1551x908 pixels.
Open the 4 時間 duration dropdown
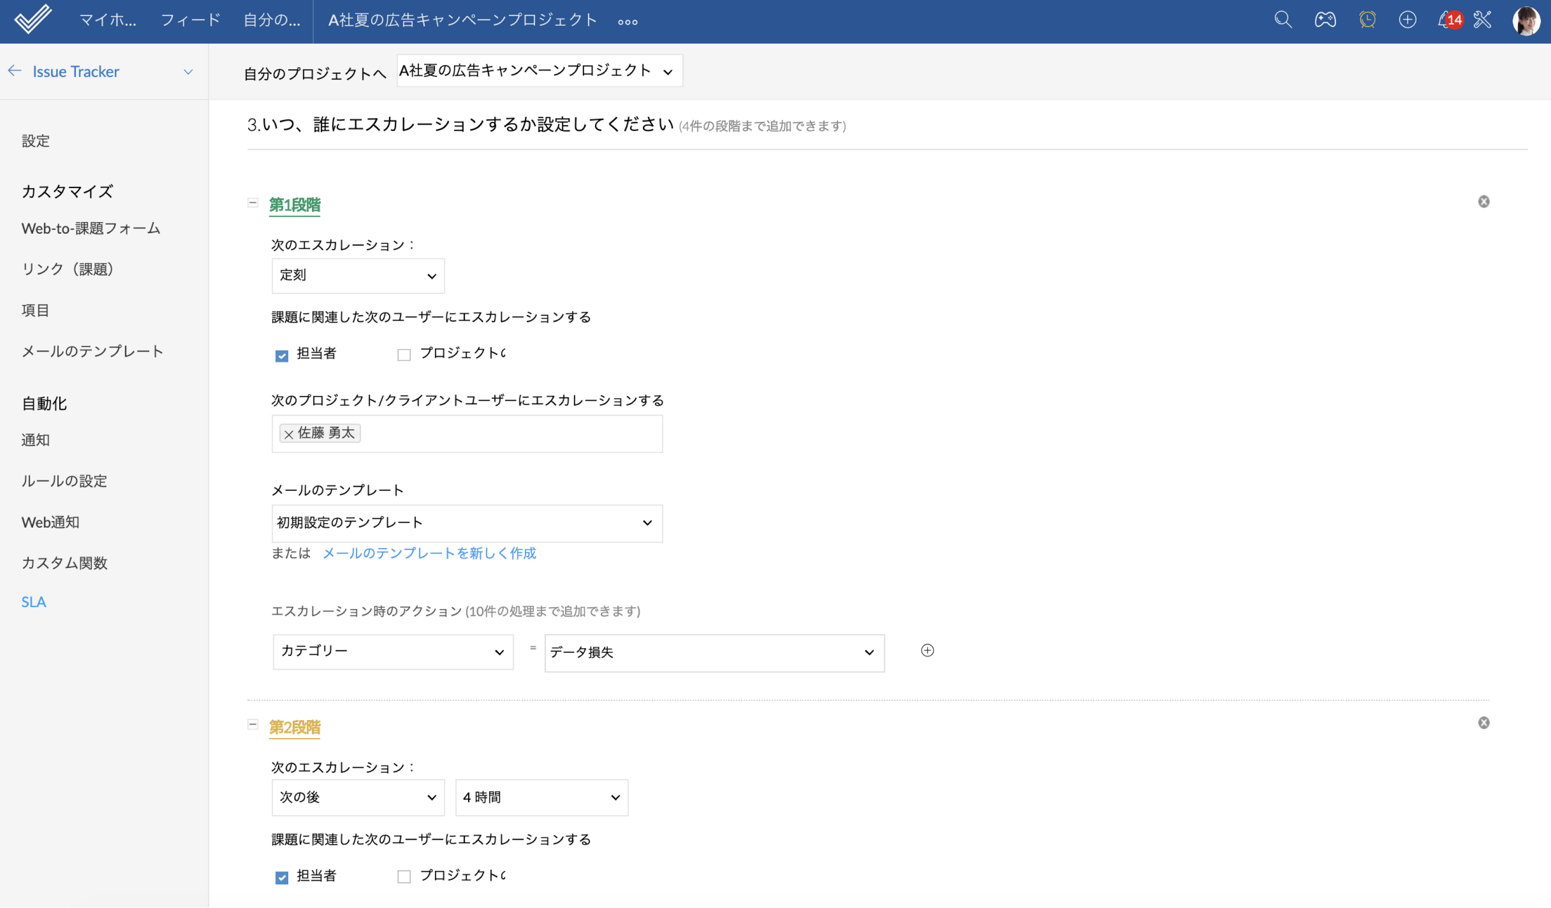pos(541,798)
